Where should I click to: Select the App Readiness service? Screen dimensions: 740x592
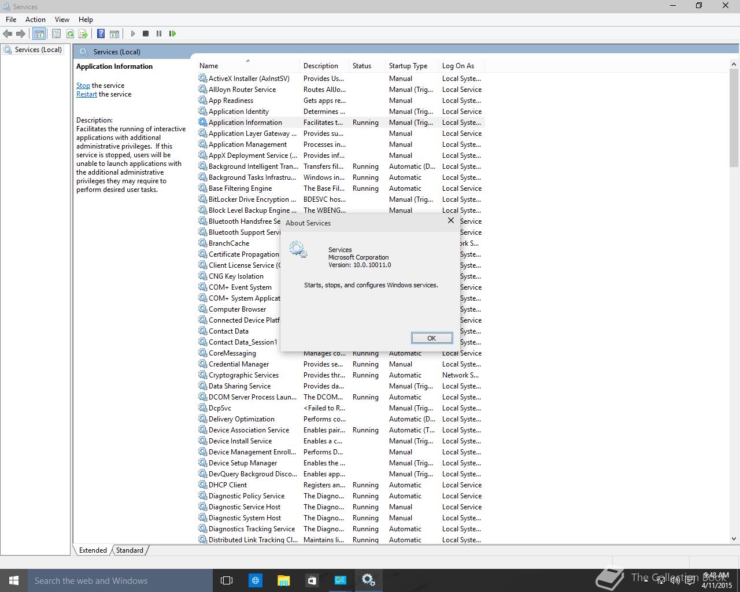coord(341,101)
